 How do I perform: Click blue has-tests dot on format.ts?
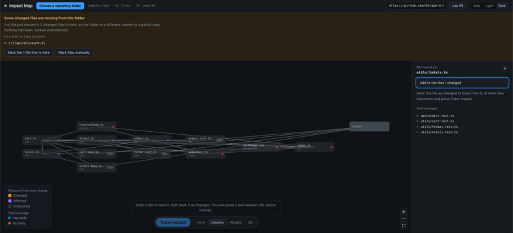[x=113, y=140]
